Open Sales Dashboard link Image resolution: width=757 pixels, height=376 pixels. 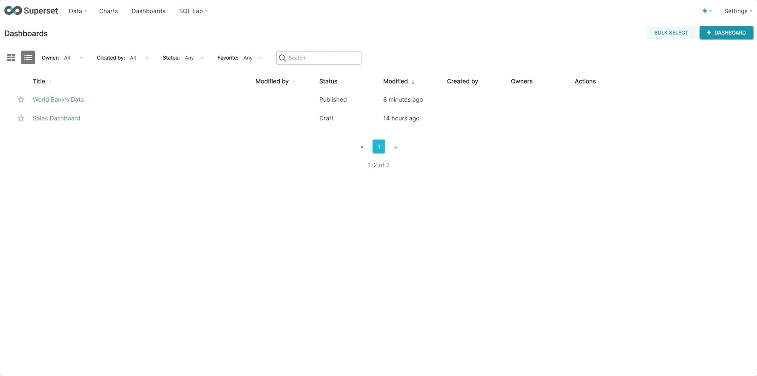[56, 118]
